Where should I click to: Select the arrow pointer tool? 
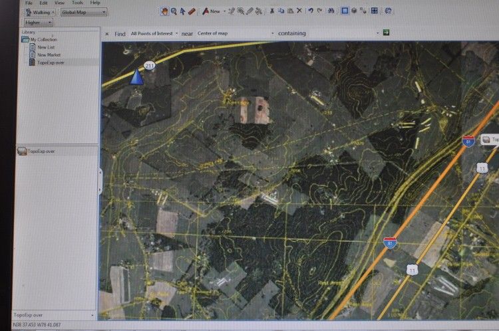tap(182, 11)
